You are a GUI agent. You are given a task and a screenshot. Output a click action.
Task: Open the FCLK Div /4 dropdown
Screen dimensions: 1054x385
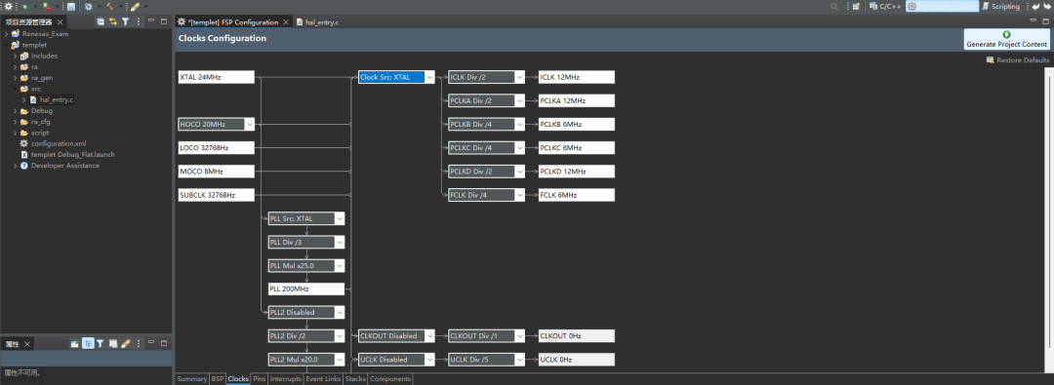[519, 195]
